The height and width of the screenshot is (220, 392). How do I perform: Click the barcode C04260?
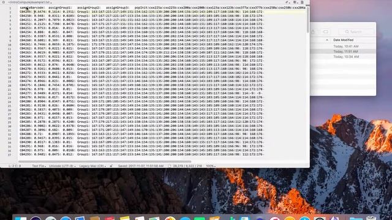coord(26,40)
